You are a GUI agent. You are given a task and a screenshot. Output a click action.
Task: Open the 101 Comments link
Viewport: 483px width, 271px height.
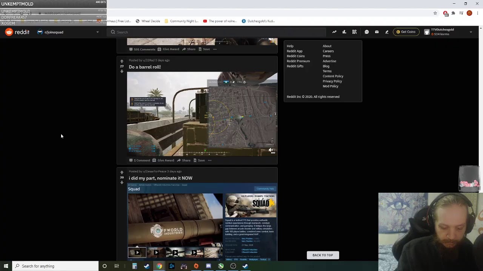(x=142, y=49)
